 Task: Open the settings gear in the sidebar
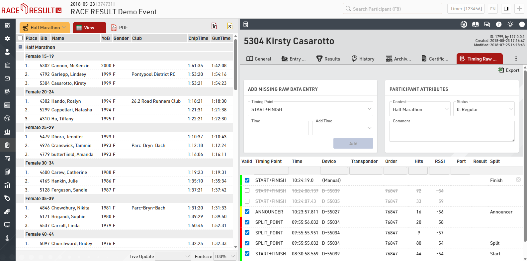click(7, 39)
